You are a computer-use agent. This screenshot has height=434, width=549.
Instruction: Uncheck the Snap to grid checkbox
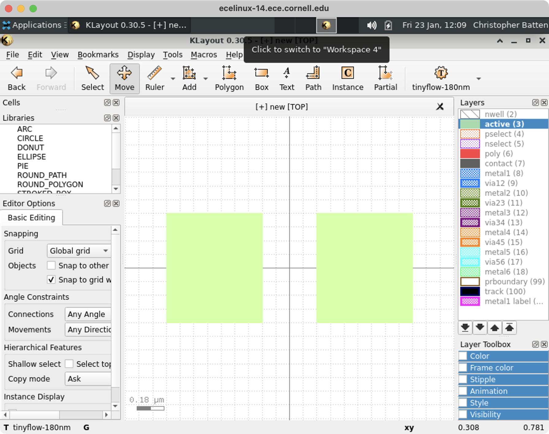coord(51,280)
